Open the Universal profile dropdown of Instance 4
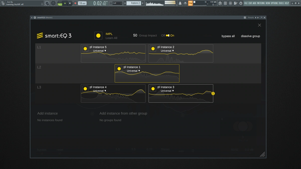 (x=100, y=91)
